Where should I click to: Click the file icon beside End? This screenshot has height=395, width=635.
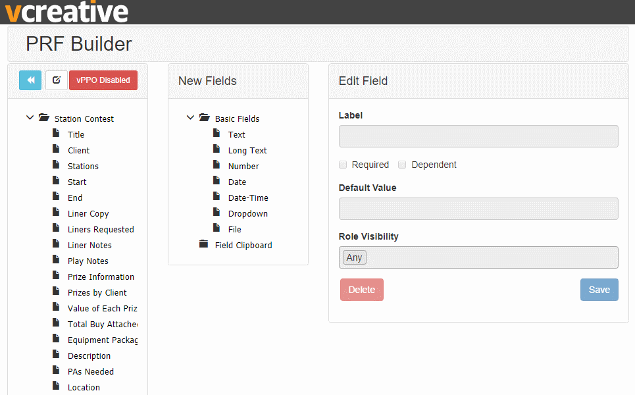pos(57,196)
